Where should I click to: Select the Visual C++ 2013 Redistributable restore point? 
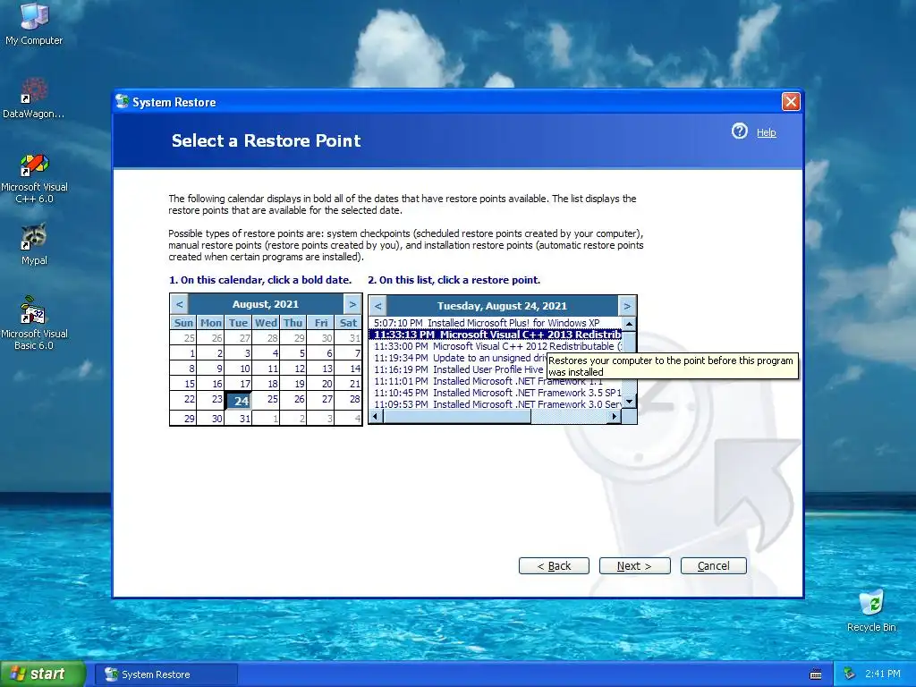click(496, 335)
